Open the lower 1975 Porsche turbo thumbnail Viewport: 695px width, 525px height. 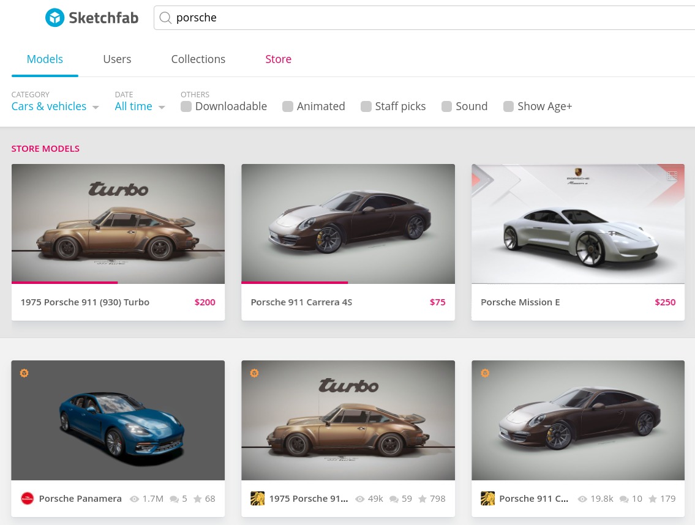coord(348,420)
